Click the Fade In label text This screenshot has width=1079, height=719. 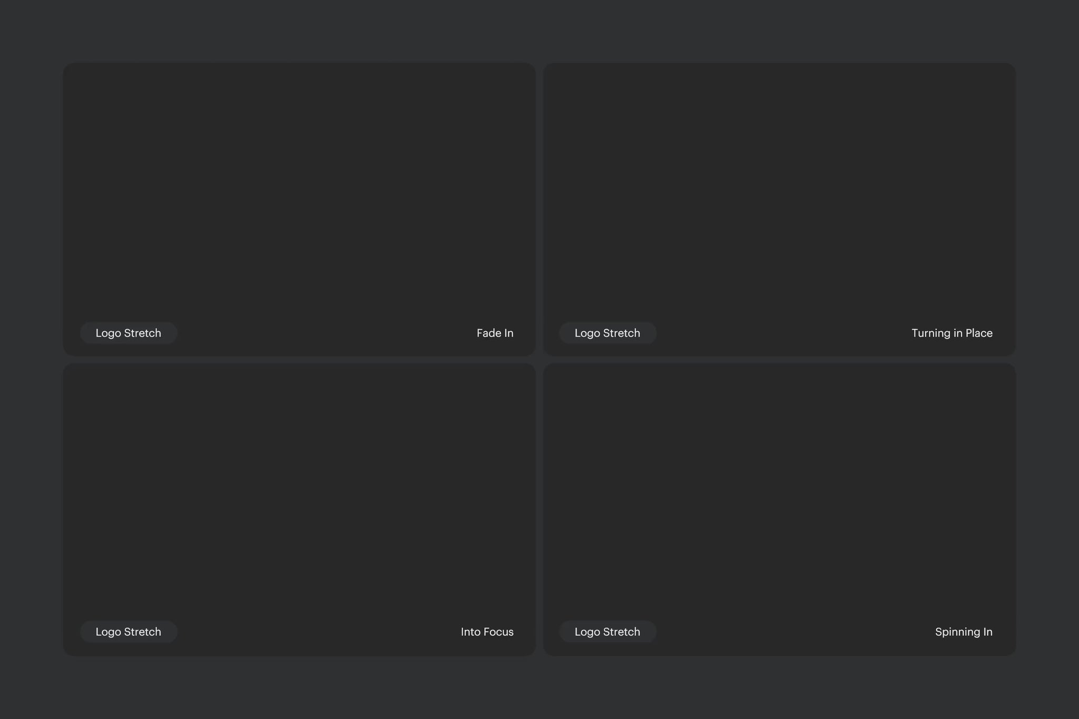point(495,333)
